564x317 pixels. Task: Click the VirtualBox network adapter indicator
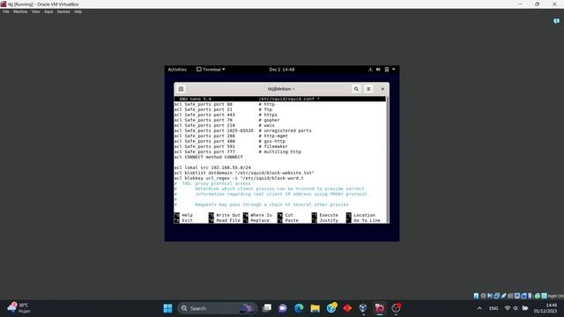[497, 296]
